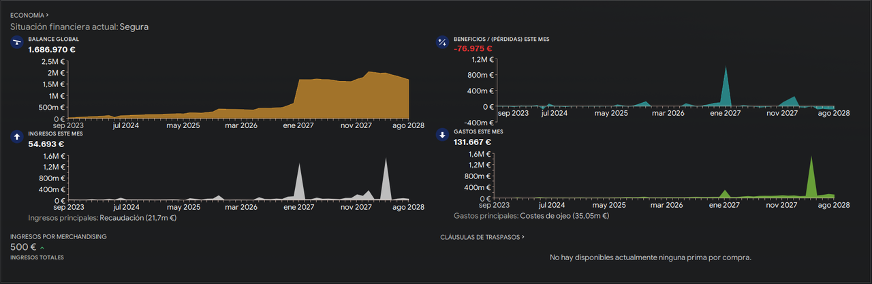
Task: Click Gastos principales: Costes de ojeo text
Action: [531, 216]
